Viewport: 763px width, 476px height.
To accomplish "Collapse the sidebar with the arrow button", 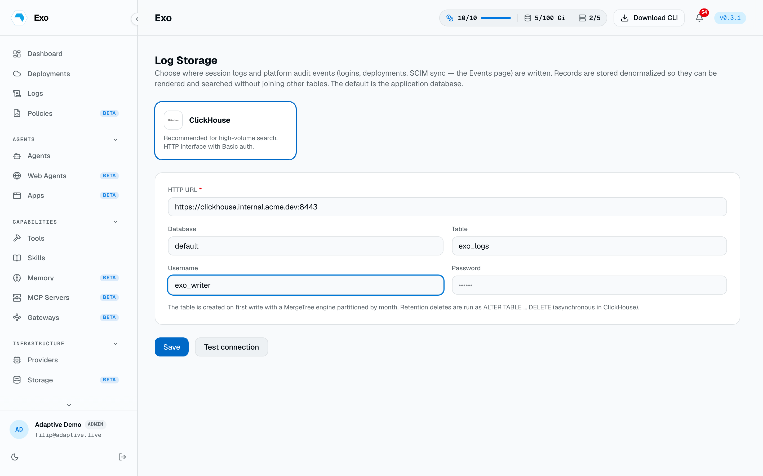I will click(136, 19).
